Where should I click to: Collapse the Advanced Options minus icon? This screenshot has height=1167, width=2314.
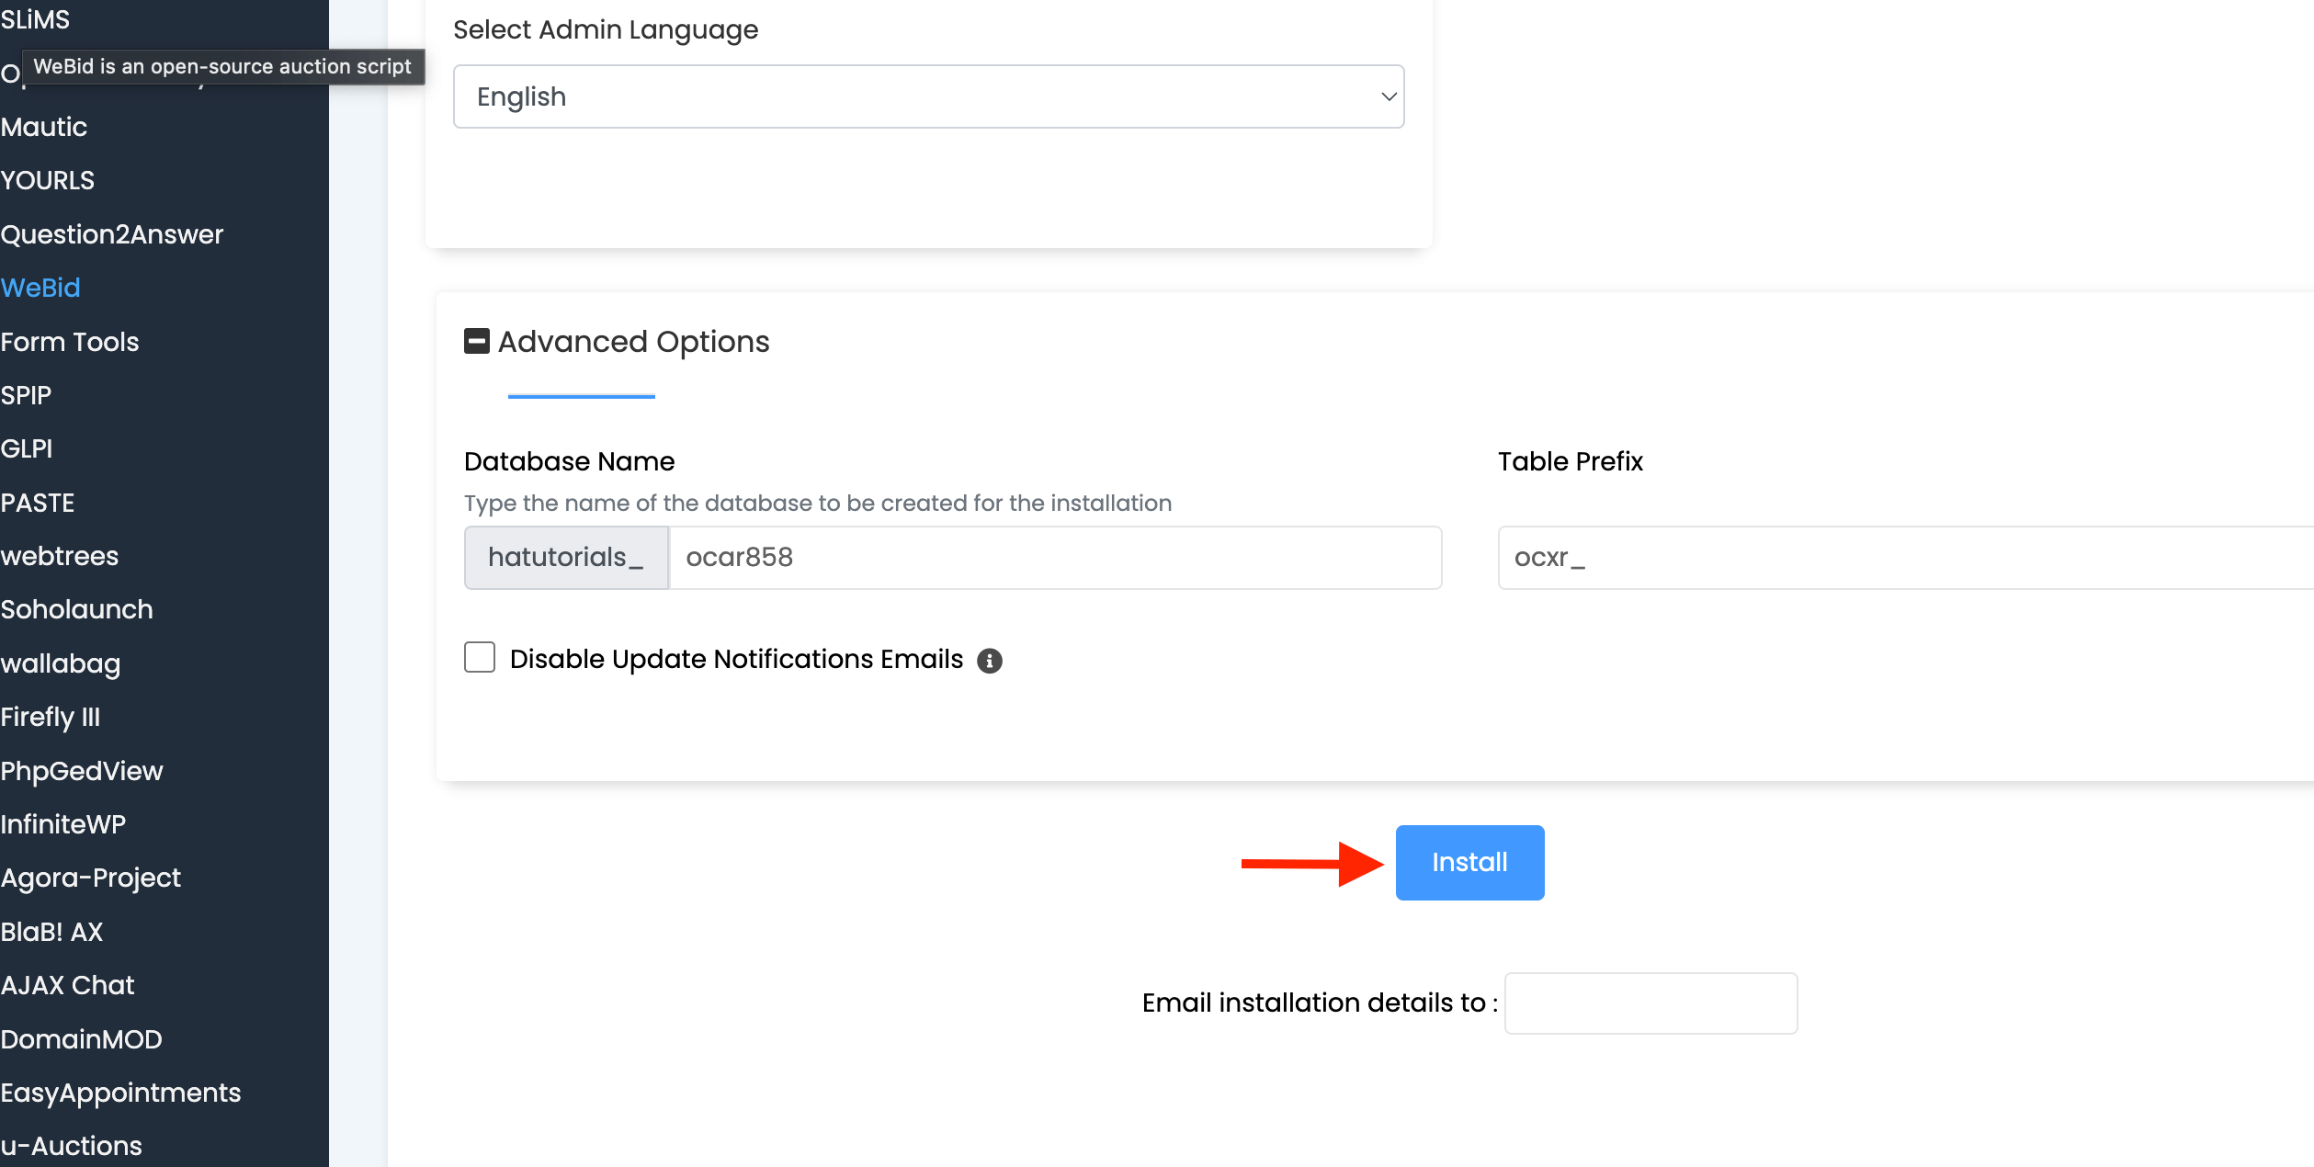pos(476,342)
